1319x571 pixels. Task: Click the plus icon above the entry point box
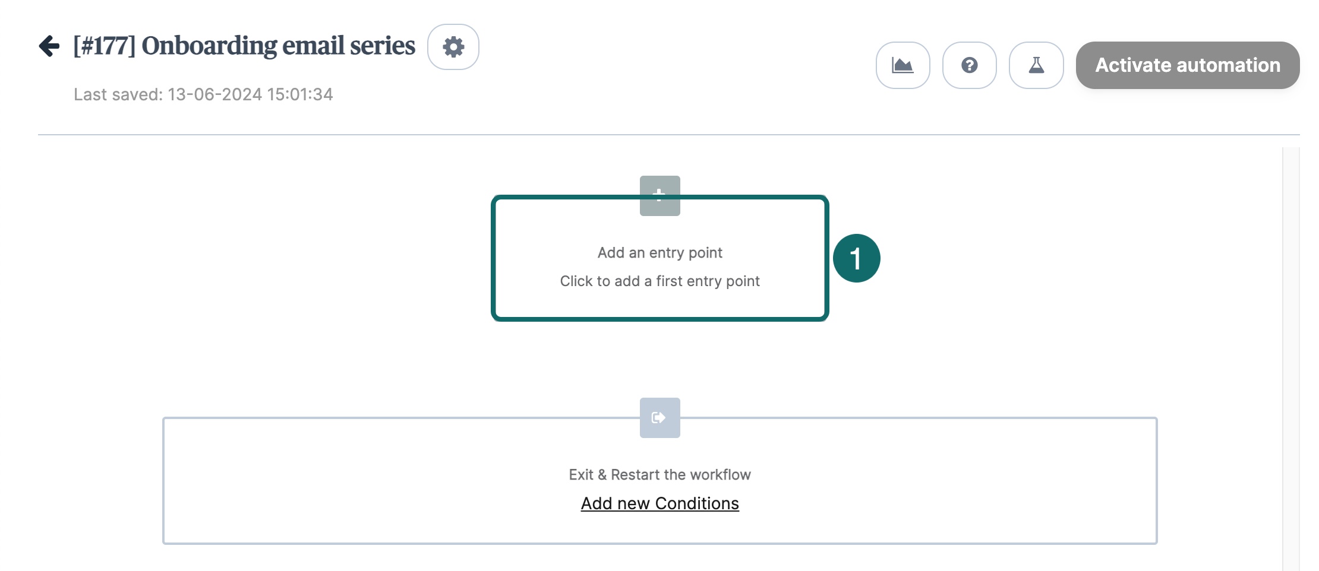tap(659, 195)
